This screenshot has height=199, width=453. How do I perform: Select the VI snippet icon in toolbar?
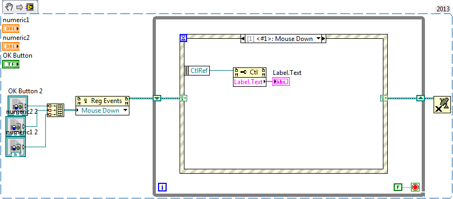(x=29, y=7)
